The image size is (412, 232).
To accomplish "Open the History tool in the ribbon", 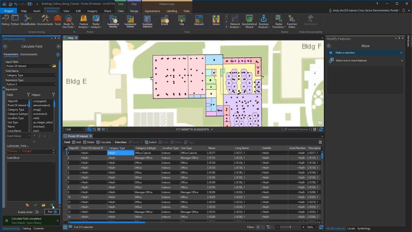I will (x=5, y=20).
